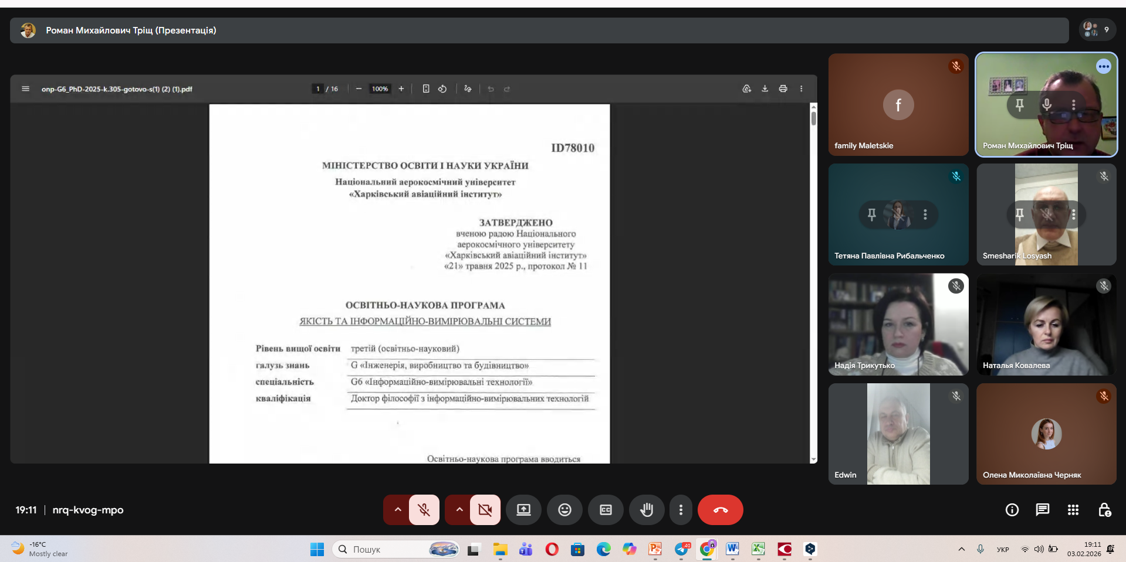
Task: Unmute your microphone
Action: click(x=424, y=510)
